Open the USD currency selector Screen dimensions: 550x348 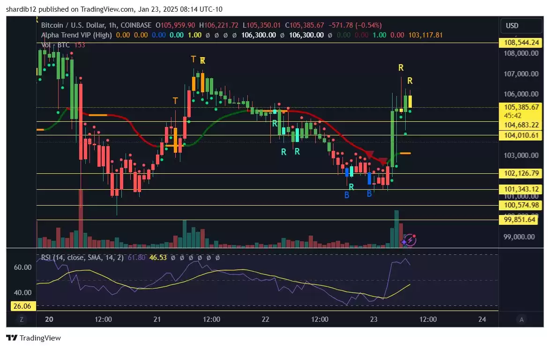(x=521, y=26)
